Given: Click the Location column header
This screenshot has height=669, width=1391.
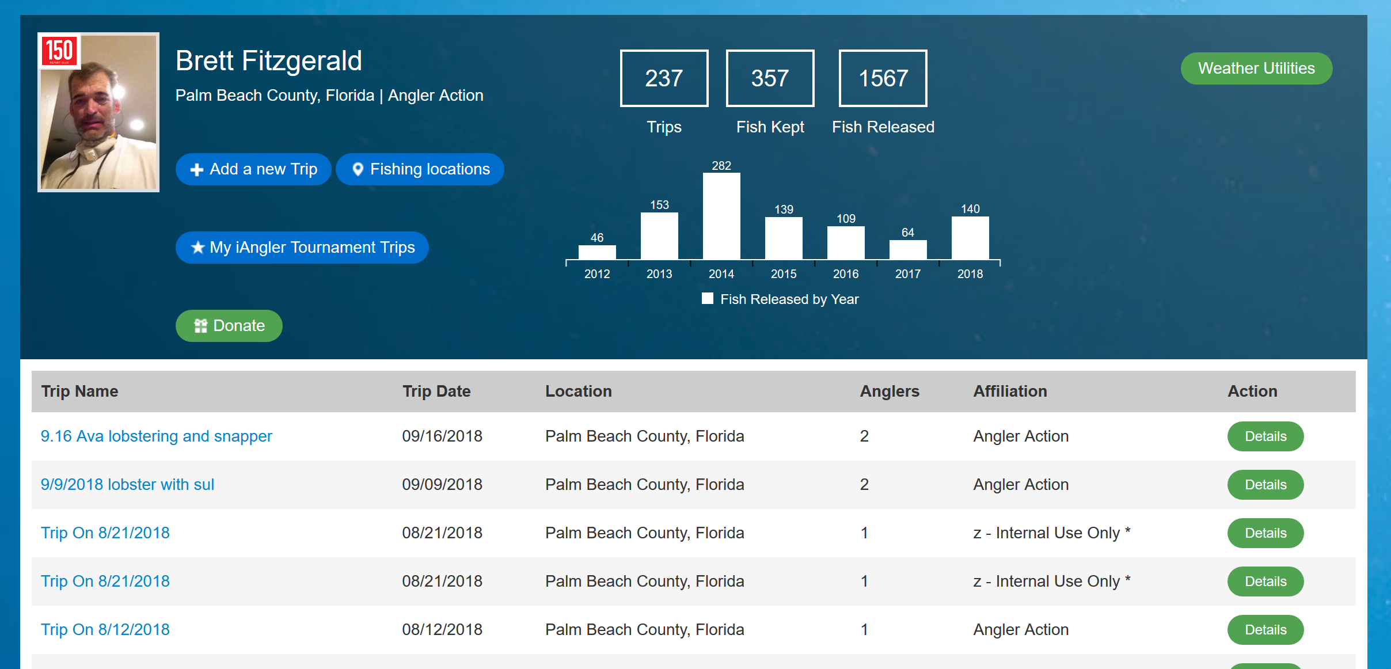Looking at the screenshot, I should coord(579,391).
